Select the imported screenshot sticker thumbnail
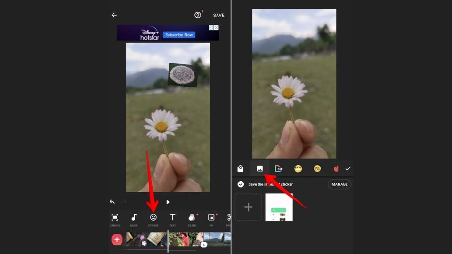Viewport: 452px width, 254px height. pyautogui.click(x=279, y=207)
